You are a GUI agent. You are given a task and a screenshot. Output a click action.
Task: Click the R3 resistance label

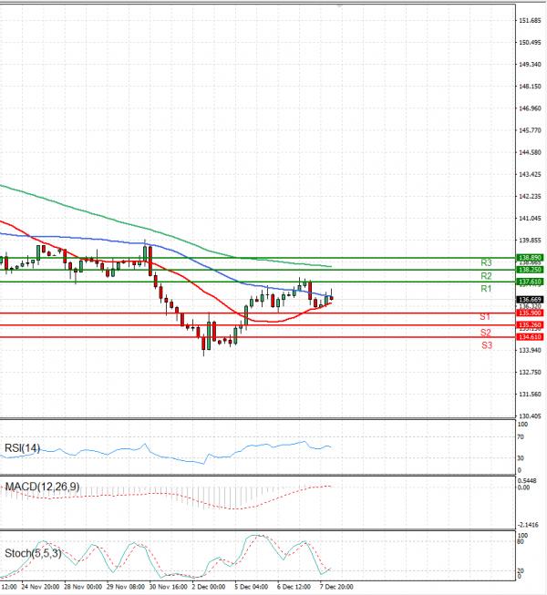(x=486, y=262)
